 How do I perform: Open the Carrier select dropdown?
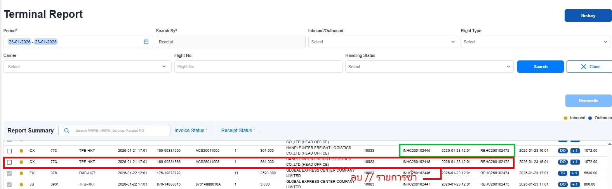(x=87, y=67)
